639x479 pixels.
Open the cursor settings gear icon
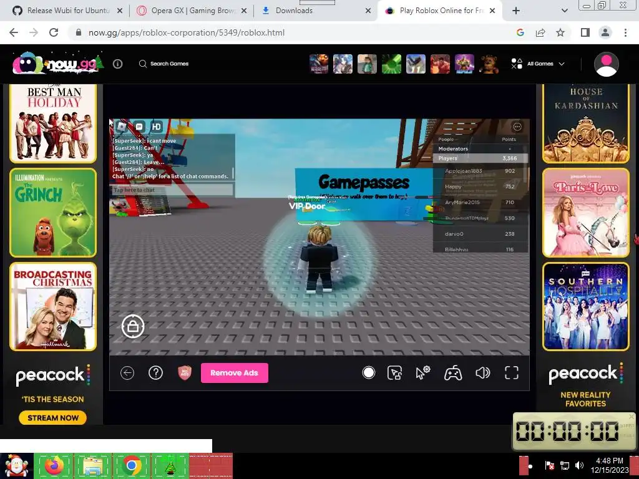[x=423, y=373]
